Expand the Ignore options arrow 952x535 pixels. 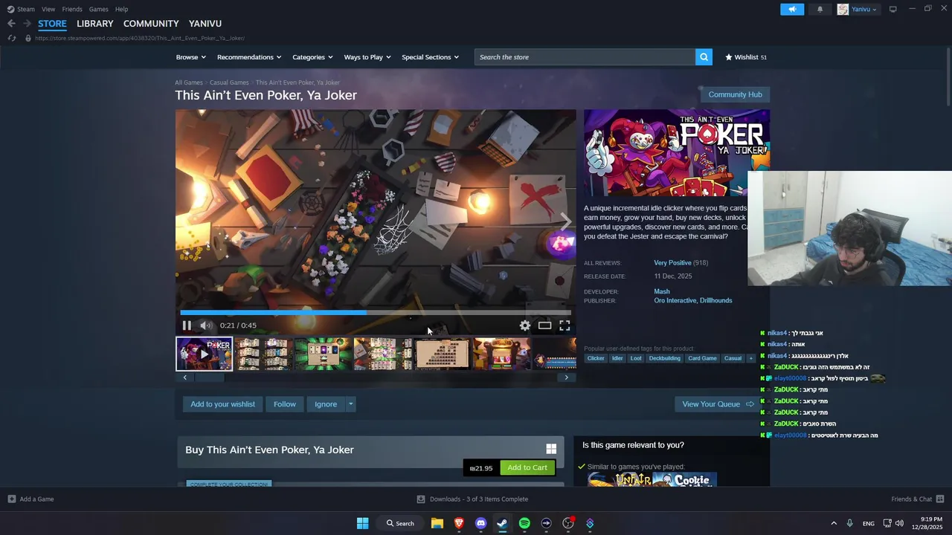coord(350,404)
